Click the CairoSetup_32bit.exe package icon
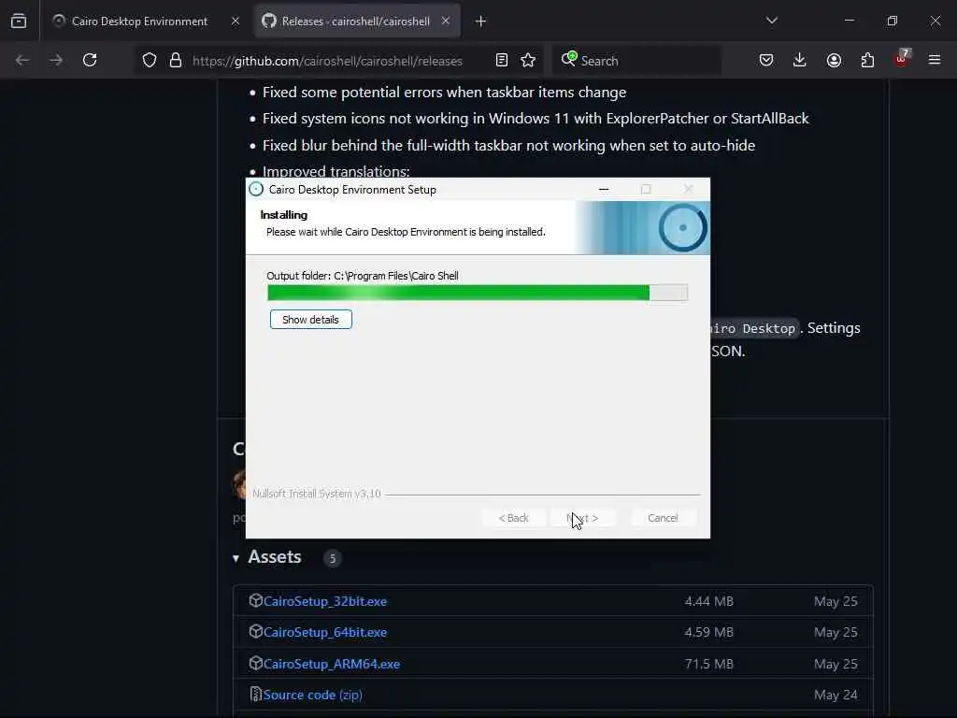The image size is (957, 718). [256, 601]
